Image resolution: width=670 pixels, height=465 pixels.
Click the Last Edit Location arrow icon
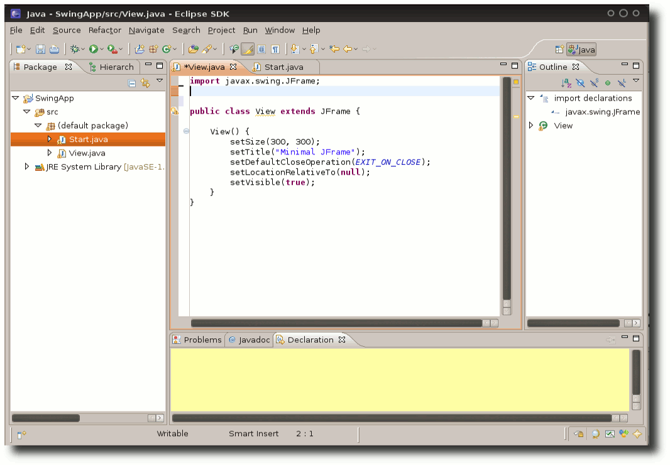point(334,49)
